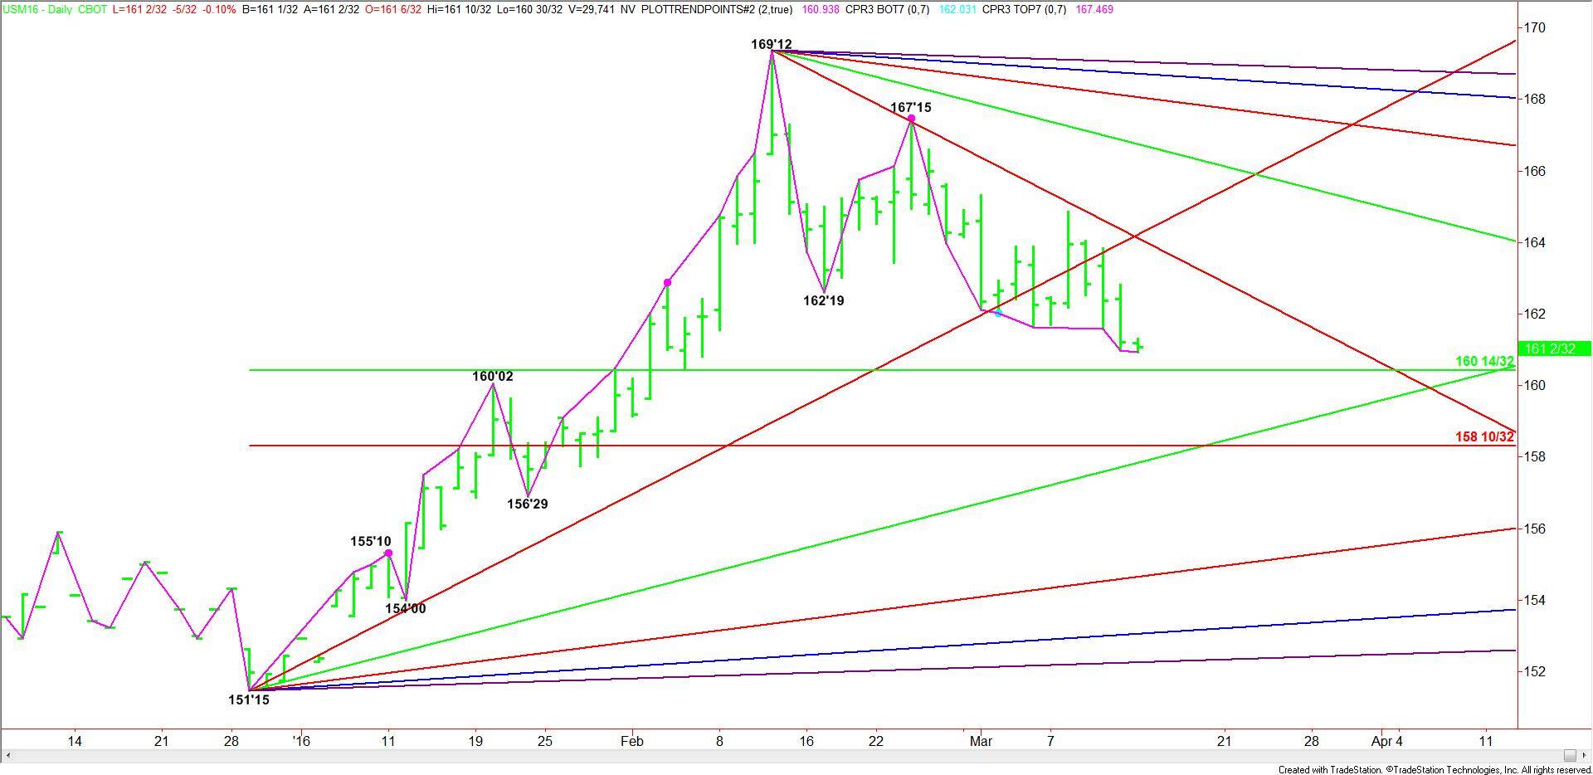This screenshot has width=1593, height=775.
Task: Click the 152 price axis label
Action: pyautogui.click(x=1535, y=672)
